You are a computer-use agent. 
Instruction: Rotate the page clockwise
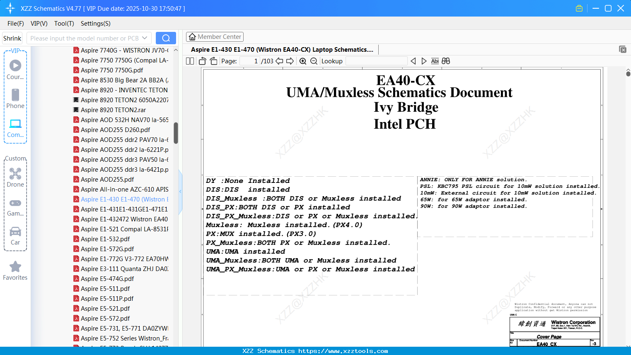(213, 61)
